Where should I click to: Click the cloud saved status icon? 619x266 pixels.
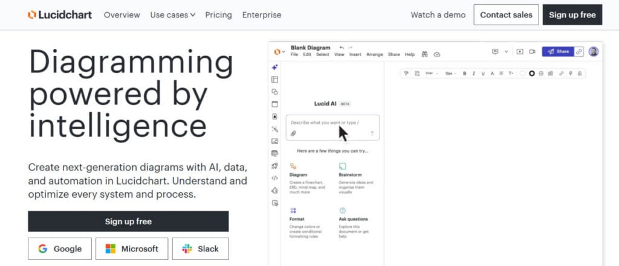(x=436, y=54)
